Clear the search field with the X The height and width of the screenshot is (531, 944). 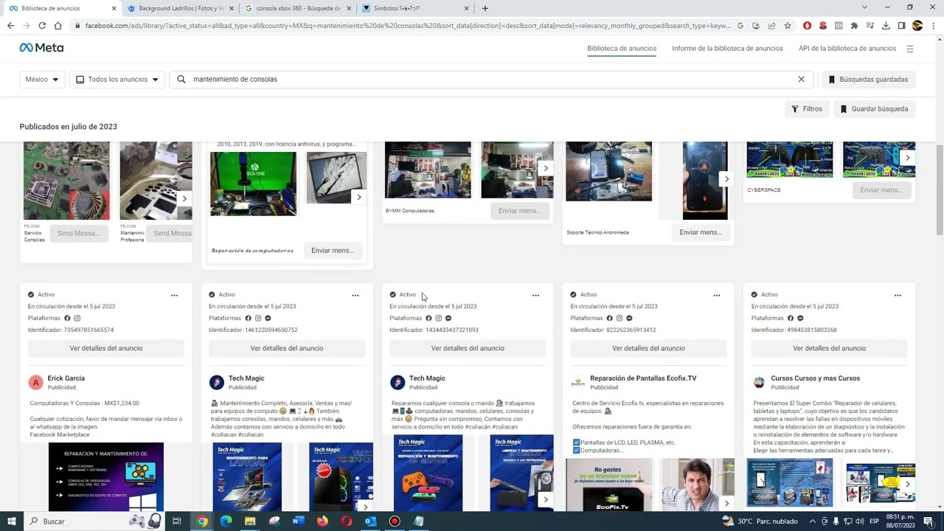pyautogui.click(x=801, y=79)
